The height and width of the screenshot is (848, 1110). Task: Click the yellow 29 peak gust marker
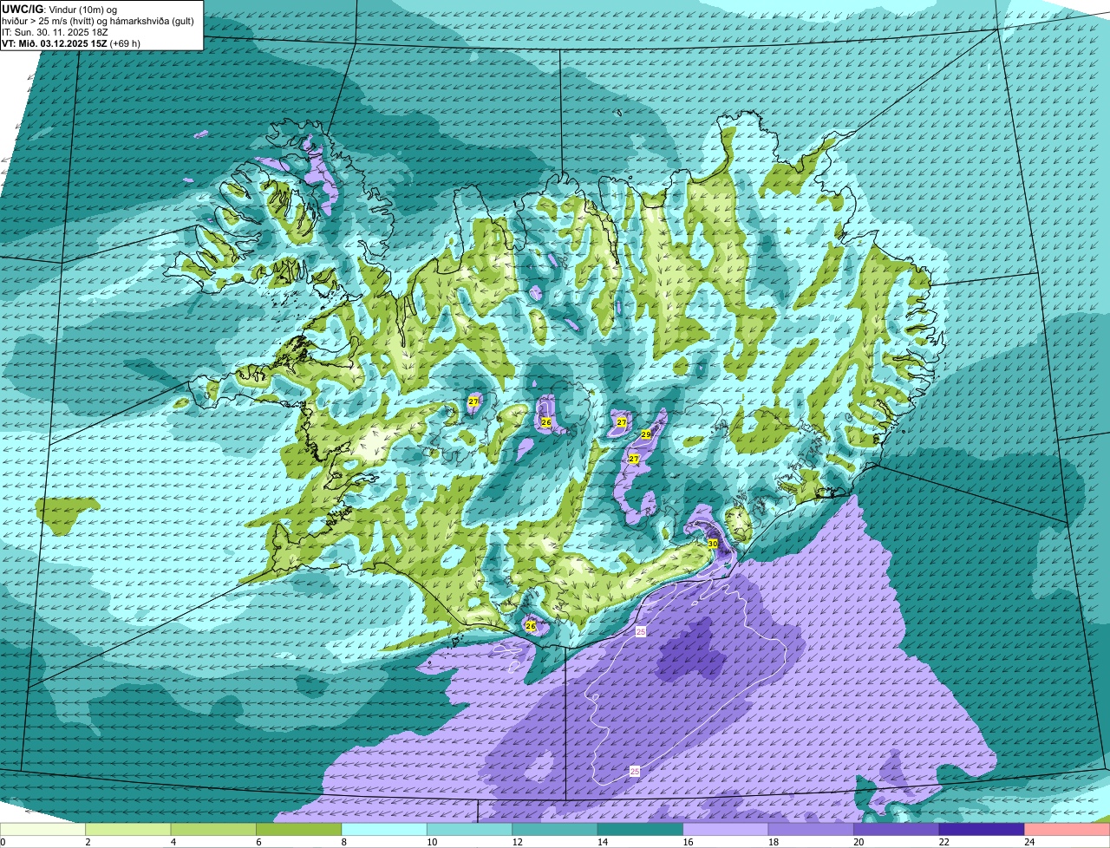point(646,434)
